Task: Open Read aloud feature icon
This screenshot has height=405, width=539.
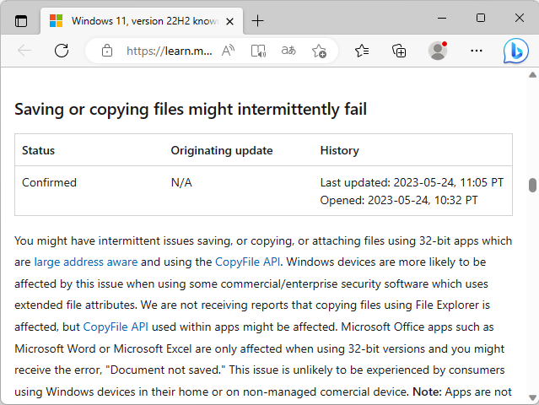Action: (x=228, y=51)
